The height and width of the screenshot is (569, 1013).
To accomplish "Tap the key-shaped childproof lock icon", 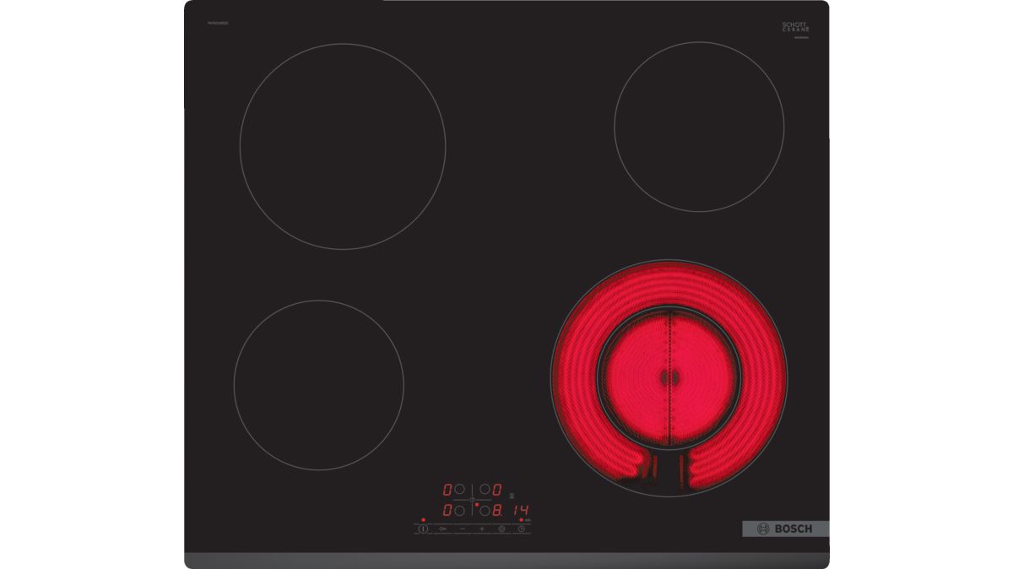I will pyautogui.click(x=442, y=528).
